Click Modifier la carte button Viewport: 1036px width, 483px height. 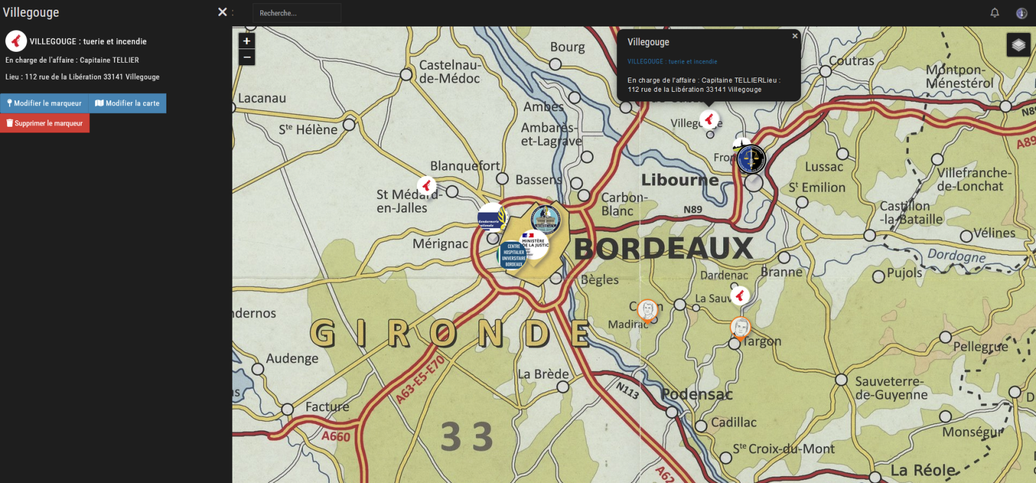tap(128, 103)
